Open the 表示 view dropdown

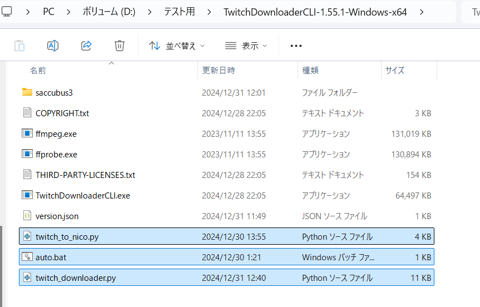pyautogui.click(x=246, y=46)
